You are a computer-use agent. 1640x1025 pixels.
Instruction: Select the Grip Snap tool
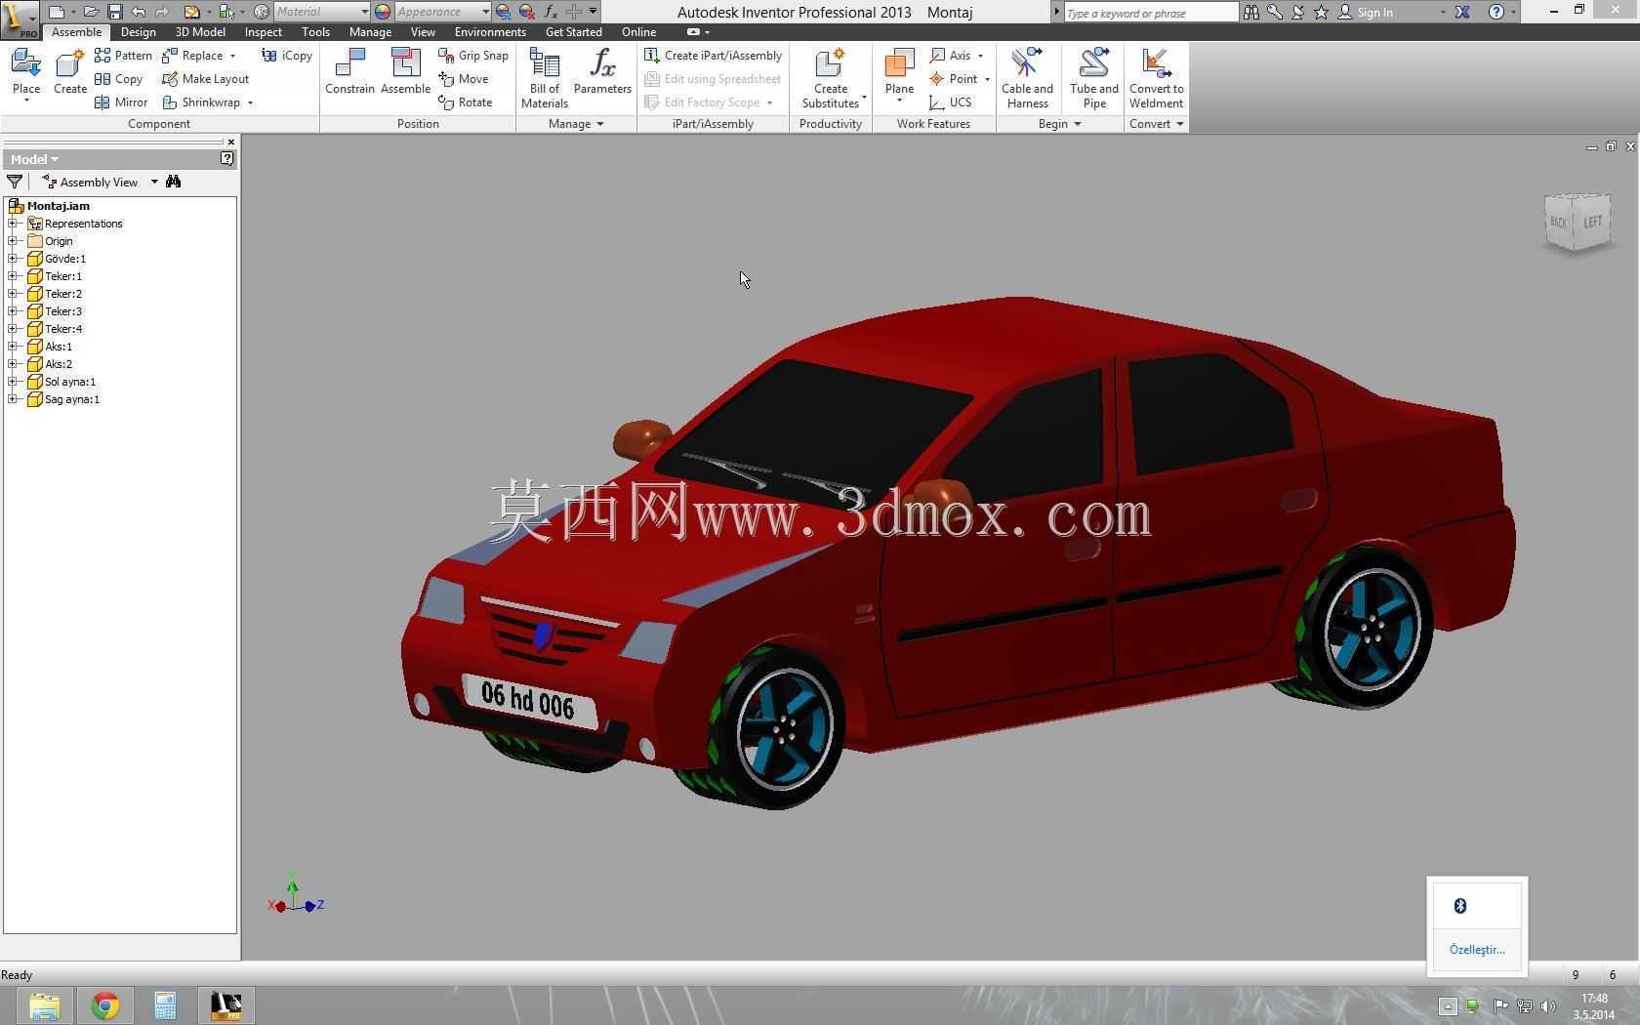pos(473,56)
